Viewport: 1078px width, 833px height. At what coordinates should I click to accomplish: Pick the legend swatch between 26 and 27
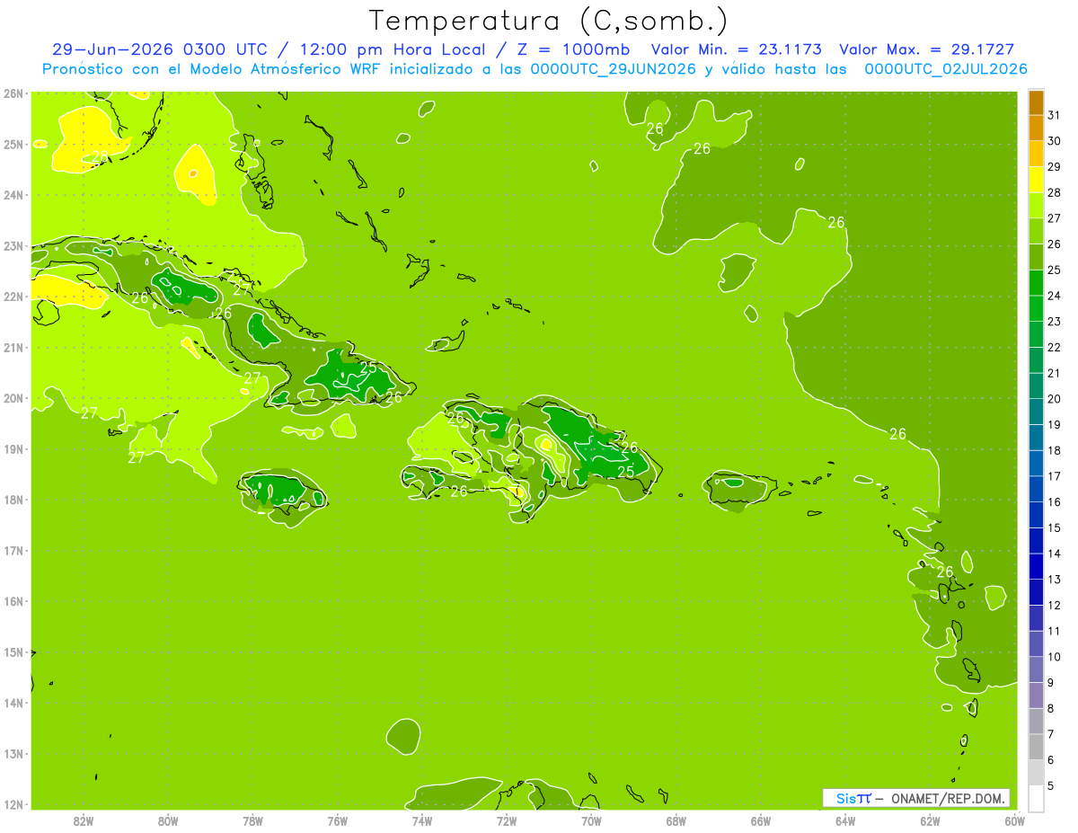coord(1036,232)
